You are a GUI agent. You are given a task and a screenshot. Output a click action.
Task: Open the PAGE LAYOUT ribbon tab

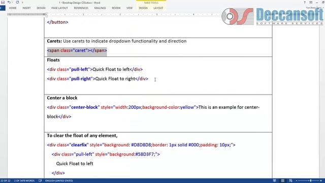60,8
